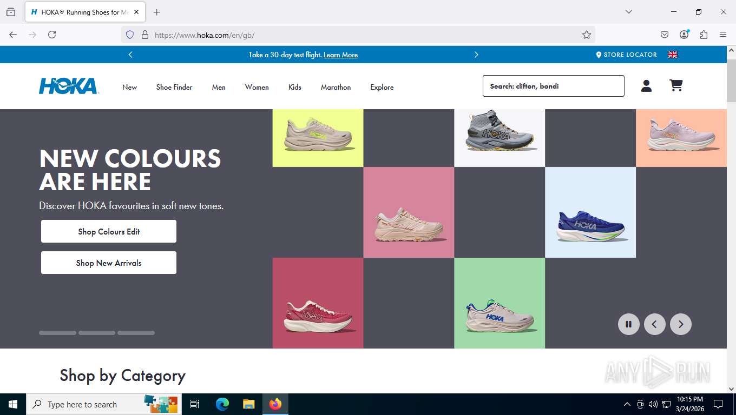Click the Shop by Category heading
This screenshot has height=415, width=736.
pyautogui.click(x=123, y=376)
